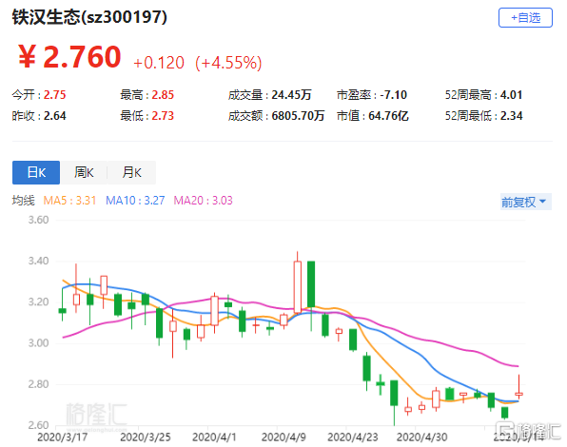This screenshot has height=447, width=567.
Task: Toggle the MA20 moving average label
Action: tap(204, 200)
